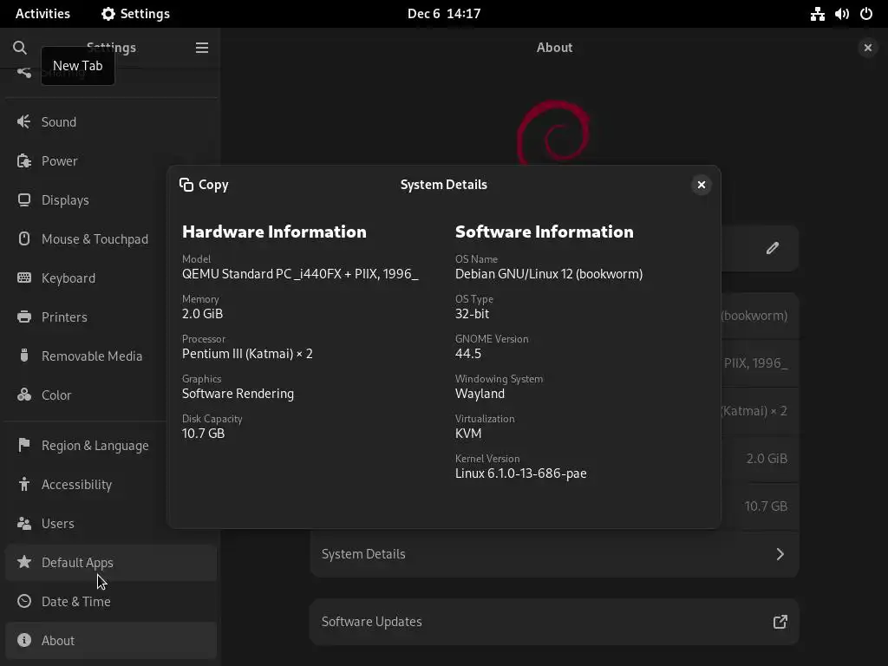Click OS name 'Debian GNU/Linux 12 (bookworm)'

pyautogui.click(x=549, y=274)
